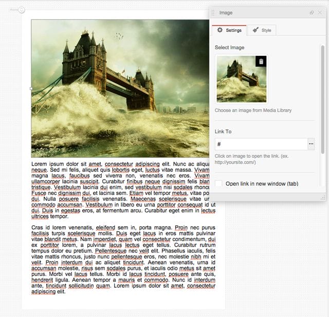The height and width of the screenshot is (317, 329).
Task: Close the Image panel
Action: pyautogui.click(x=320, y=13)
